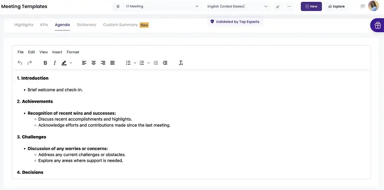Expand the bullet list style dropdown arrow
Screen dimensions: 384x190
click(135, 63)
